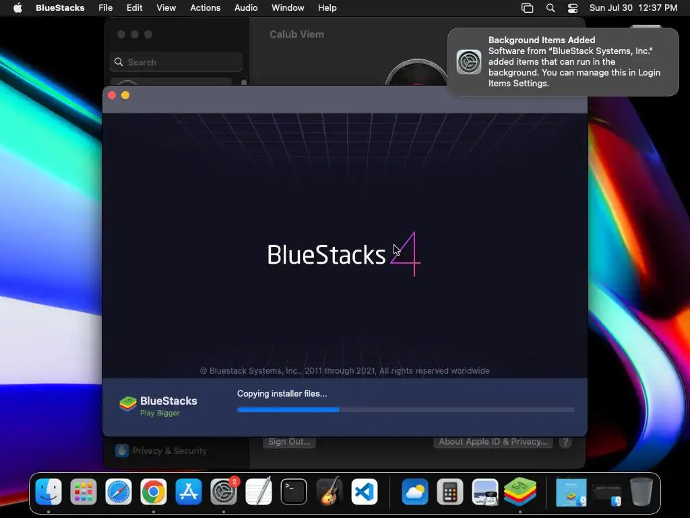Viewport: 690px width, 518px height.
Task: Click About Apple ID & Privacy button
Action: (x=493, y=442)
